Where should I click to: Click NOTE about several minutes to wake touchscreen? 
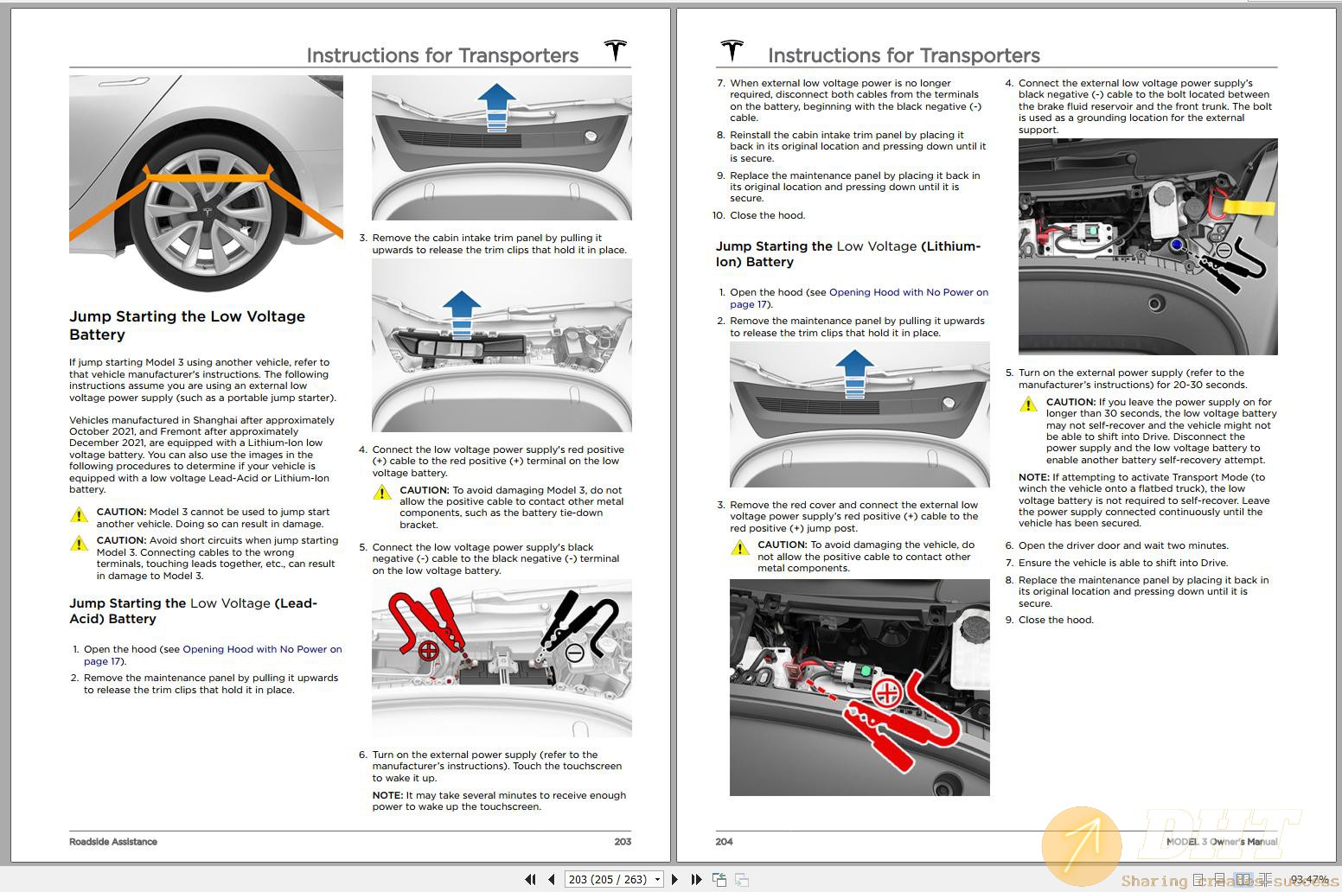tap(499, 801)
